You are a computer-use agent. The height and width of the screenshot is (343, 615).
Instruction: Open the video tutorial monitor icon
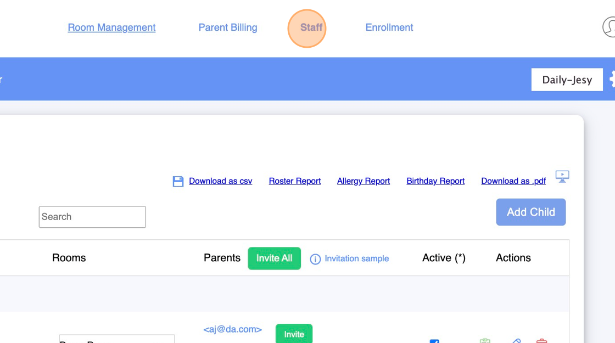(x=562, y=176)
